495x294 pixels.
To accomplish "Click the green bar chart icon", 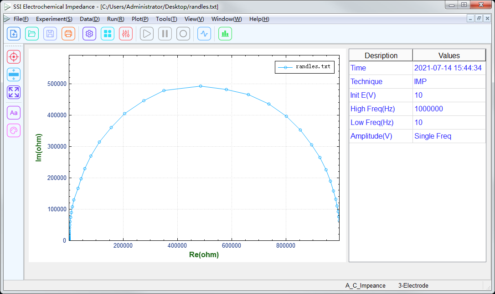I will [225, 34].
